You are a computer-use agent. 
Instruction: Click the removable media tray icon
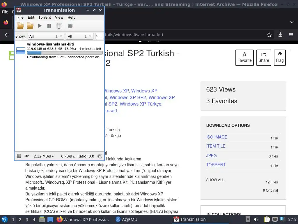248,219
